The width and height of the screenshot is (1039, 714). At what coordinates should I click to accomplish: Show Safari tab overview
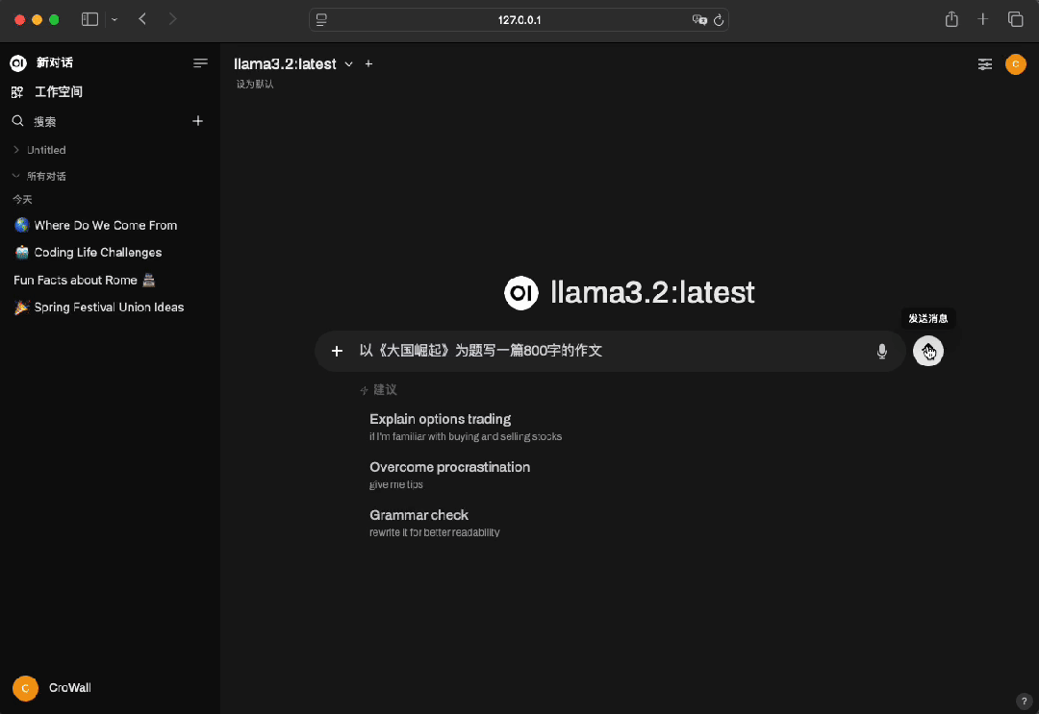(1015, 19)
